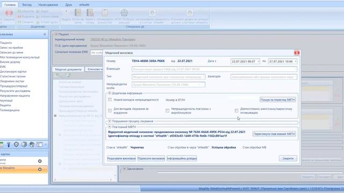The height and width of the screenshot is (193, 344).
Task: Open the Налагодження ribbon tab
Action: pyautogui.click(x=48, y=5)
